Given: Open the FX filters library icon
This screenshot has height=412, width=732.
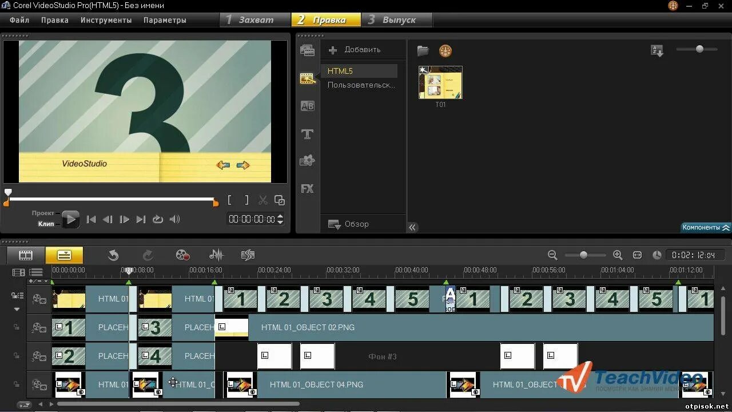Looking at the screenshot, I should (x=307, y=188).
